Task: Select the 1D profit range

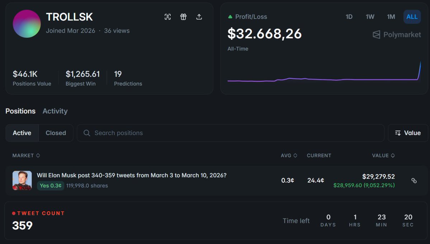Action: pos(349,17)
